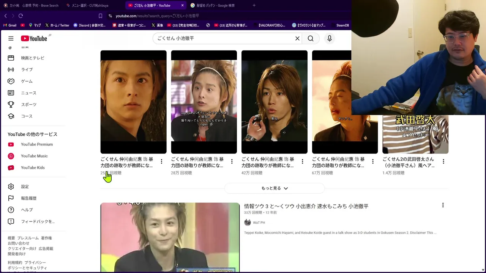Open プライバシー footer link
Screen dimensions: 486x273
point(35,263)
